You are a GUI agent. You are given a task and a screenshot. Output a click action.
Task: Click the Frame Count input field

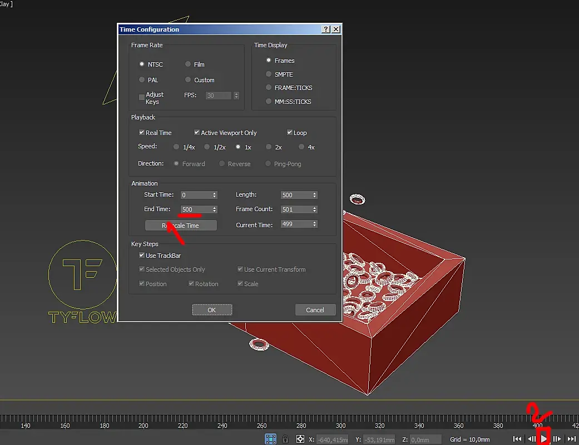tap(296, 209)
